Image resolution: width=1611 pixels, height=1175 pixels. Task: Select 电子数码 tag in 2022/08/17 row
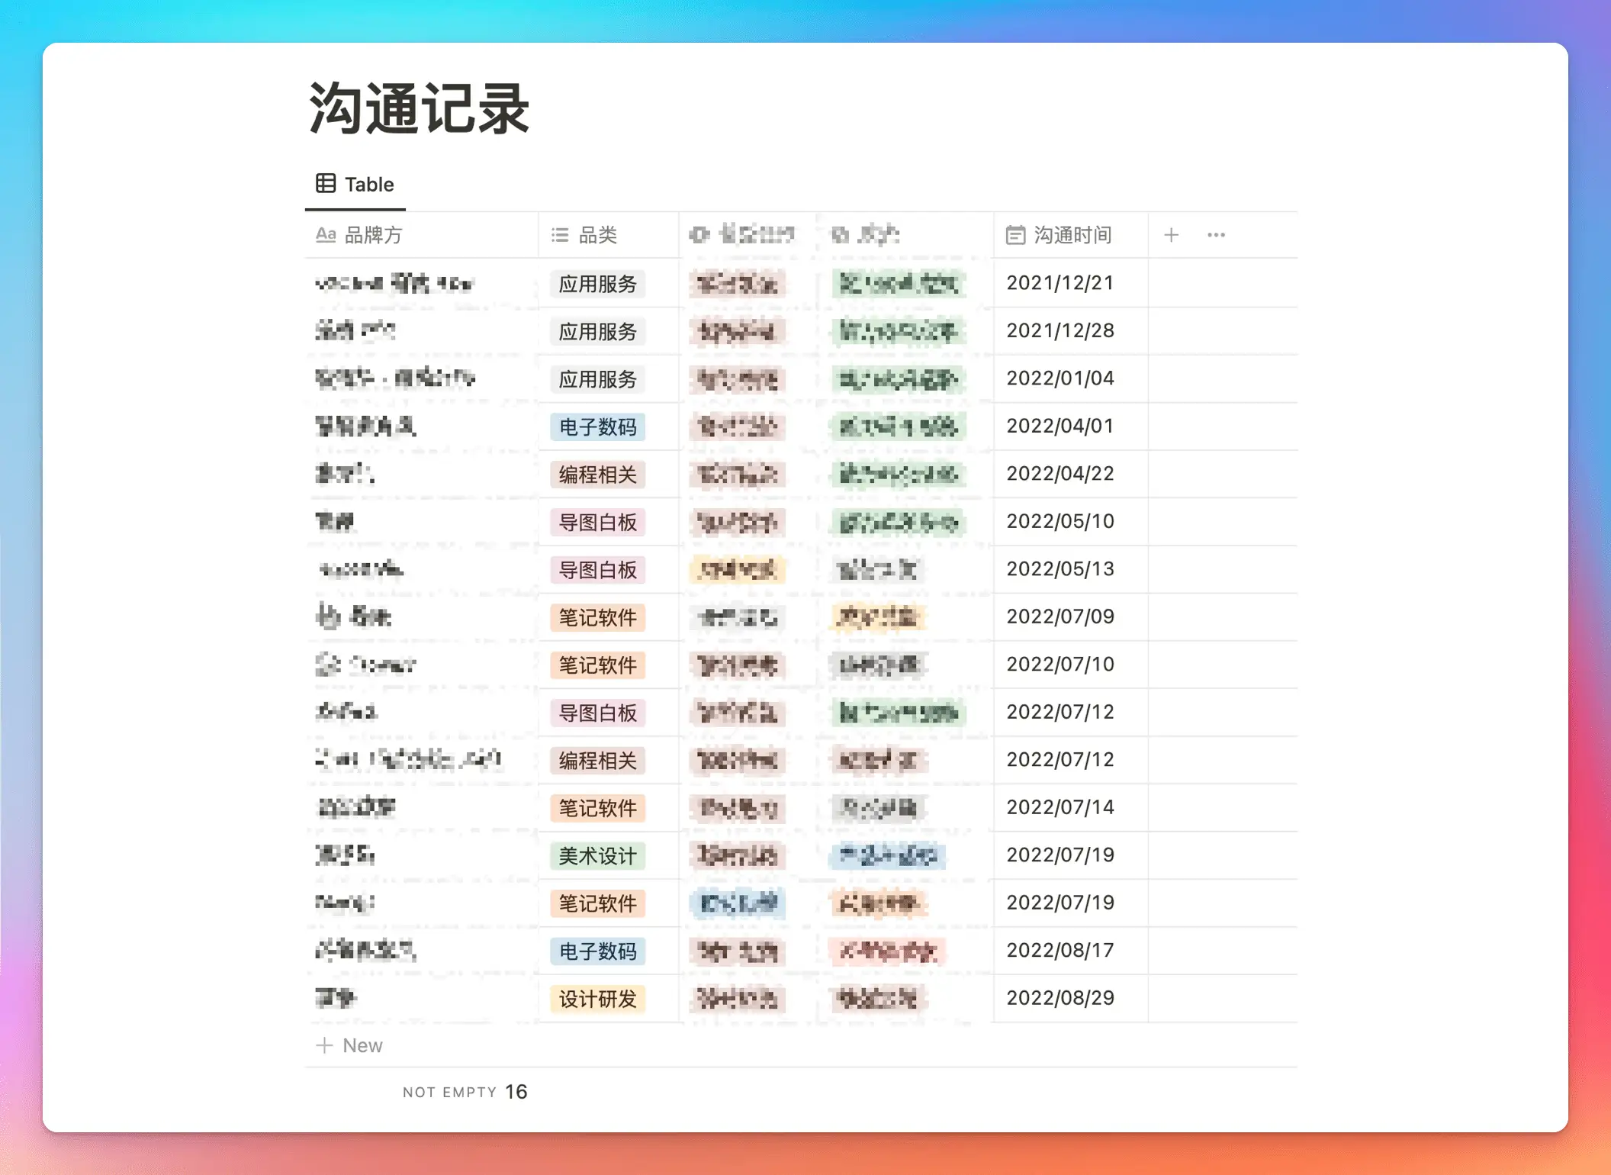598,951
